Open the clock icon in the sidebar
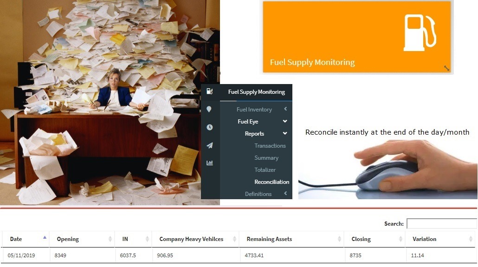This screenshot has width=478, height=267. click(x=209, y=127)
